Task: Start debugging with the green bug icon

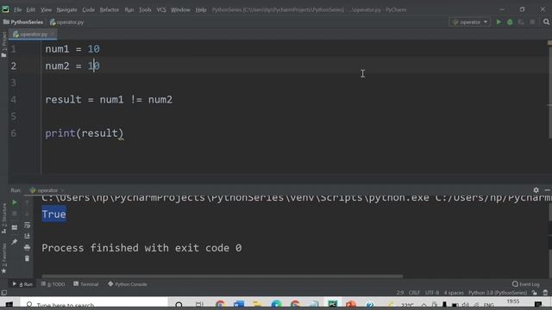Action: [510, 22]
